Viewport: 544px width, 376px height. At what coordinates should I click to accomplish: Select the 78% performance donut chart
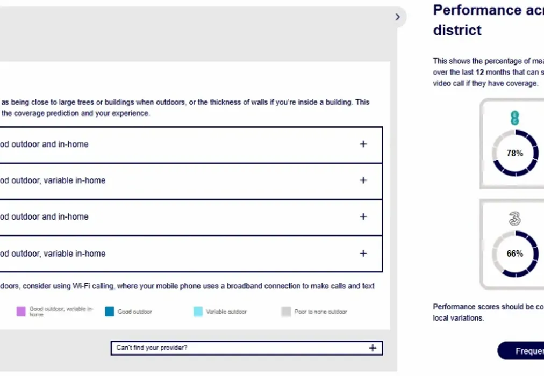pyautogui.click(x=514, y=153)
